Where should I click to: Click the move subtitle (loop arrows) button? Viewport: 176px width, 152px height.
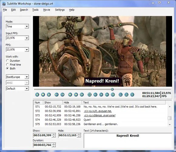pos(90,95)
